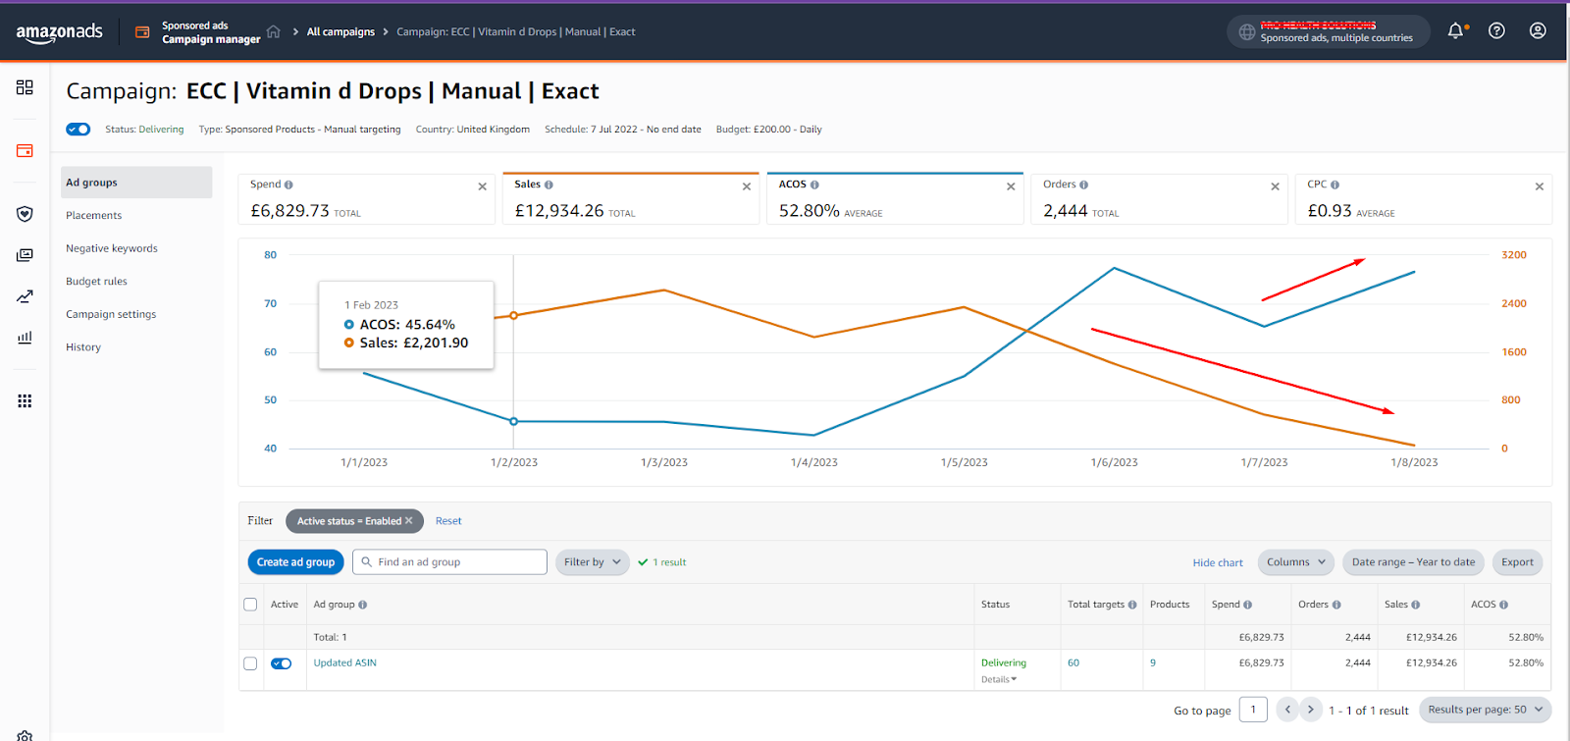Screen dimensions: 1570x741
Task: Go to the next results page
Action: [x=1311, y=710]
